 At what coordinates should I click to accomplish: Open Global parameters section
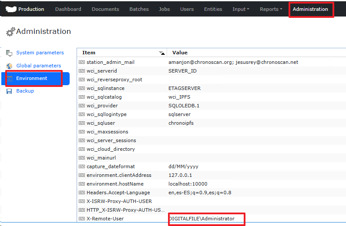click(38, 66)
